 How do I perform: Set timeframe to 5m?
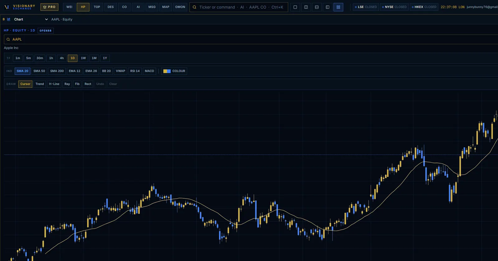29,58
